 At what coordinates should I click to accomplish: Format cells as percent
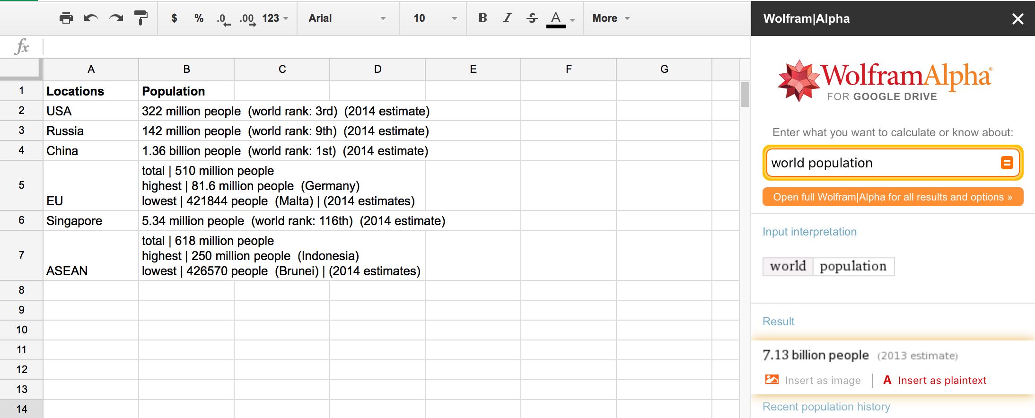click(x=199, y=18)
